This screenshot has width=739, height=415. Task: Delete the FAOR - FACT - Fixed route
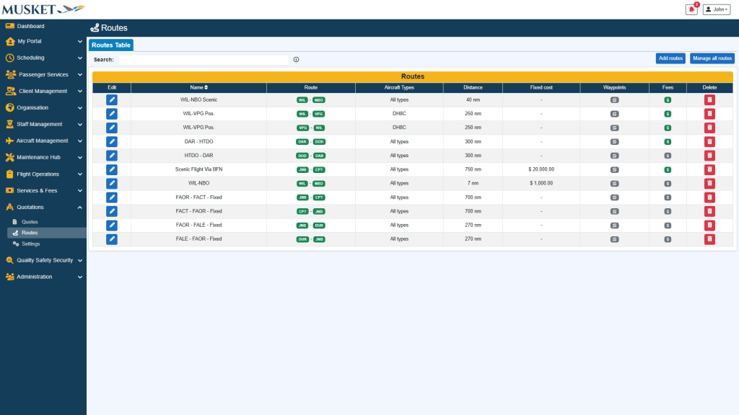[x=709, y=197]
